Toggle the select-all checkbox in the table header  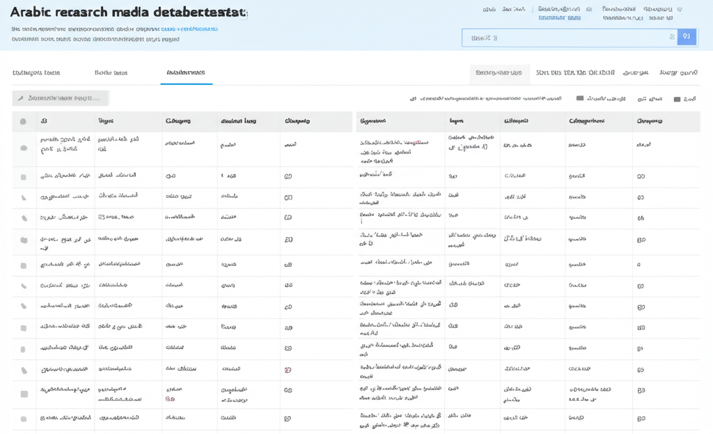23,121
